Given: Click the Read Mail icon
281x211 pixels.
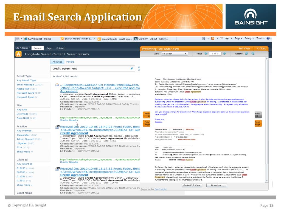Looking at the screenshot, I should click(221, 38).
